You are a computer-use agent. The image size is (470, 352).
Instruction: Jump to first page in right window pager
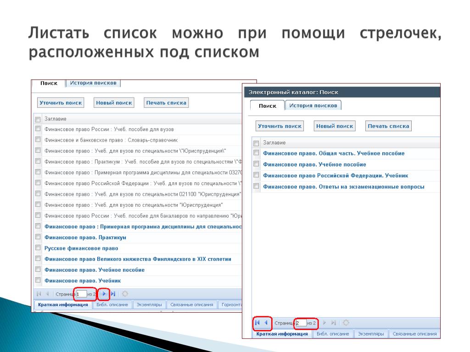pyautogui.click(x=257, y=323)
